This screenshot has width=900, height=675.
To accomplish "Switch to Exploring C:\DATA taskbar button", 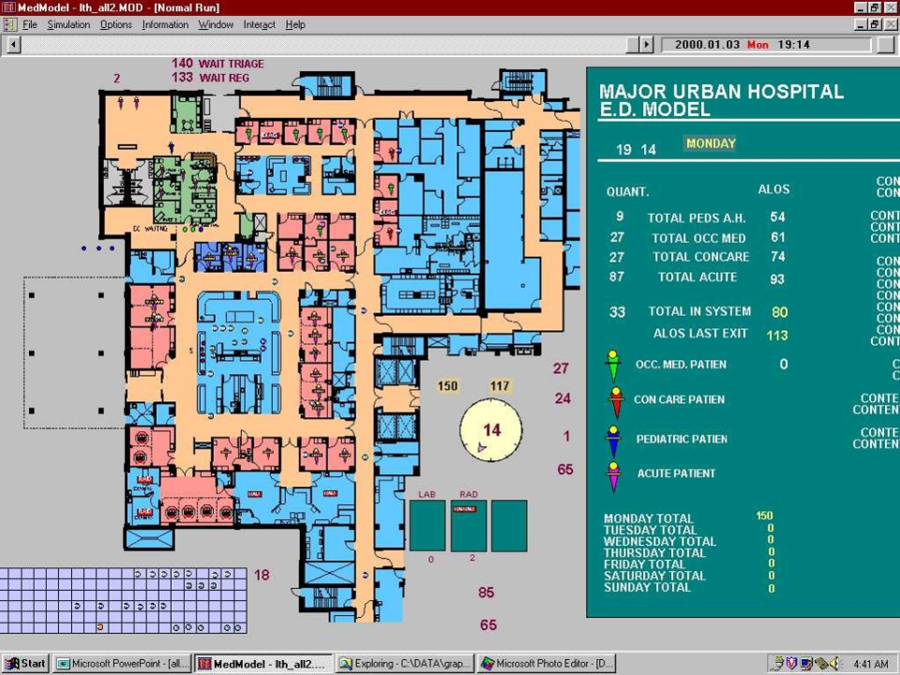I will (x=405, y=664).
